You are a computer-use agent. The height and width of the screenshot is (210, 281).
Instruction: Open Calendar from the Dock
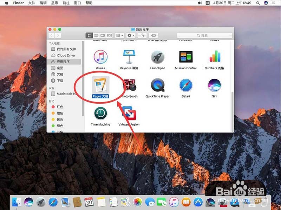tap(89, 202)
